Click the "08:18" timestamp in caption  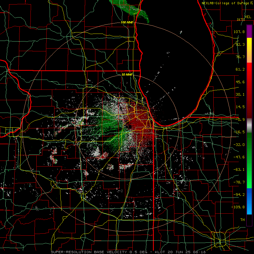pyautogui.click(x=200, y=252)
